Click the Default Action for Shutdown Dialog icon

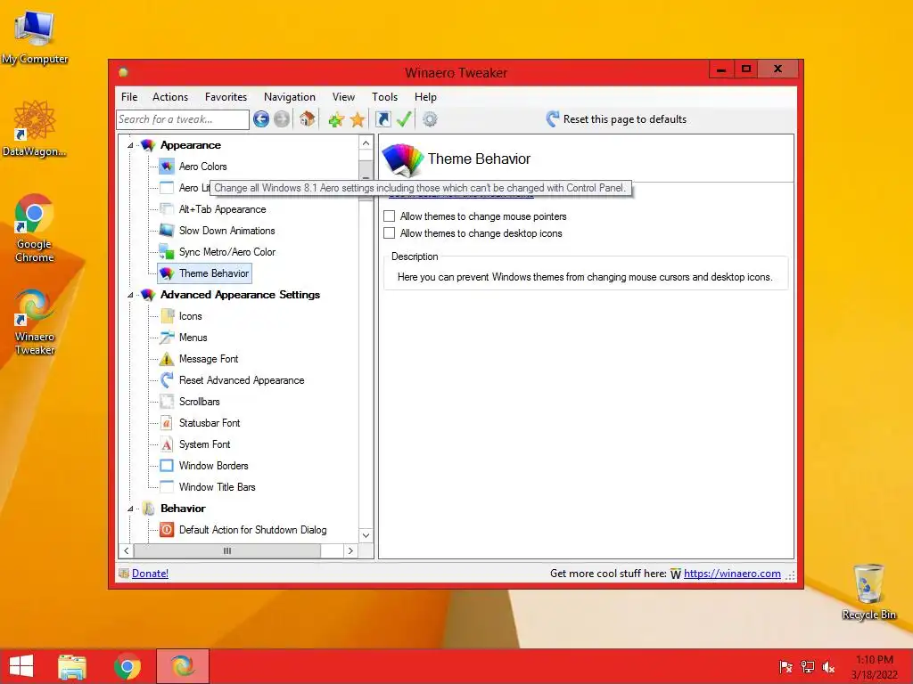[167, 530]
